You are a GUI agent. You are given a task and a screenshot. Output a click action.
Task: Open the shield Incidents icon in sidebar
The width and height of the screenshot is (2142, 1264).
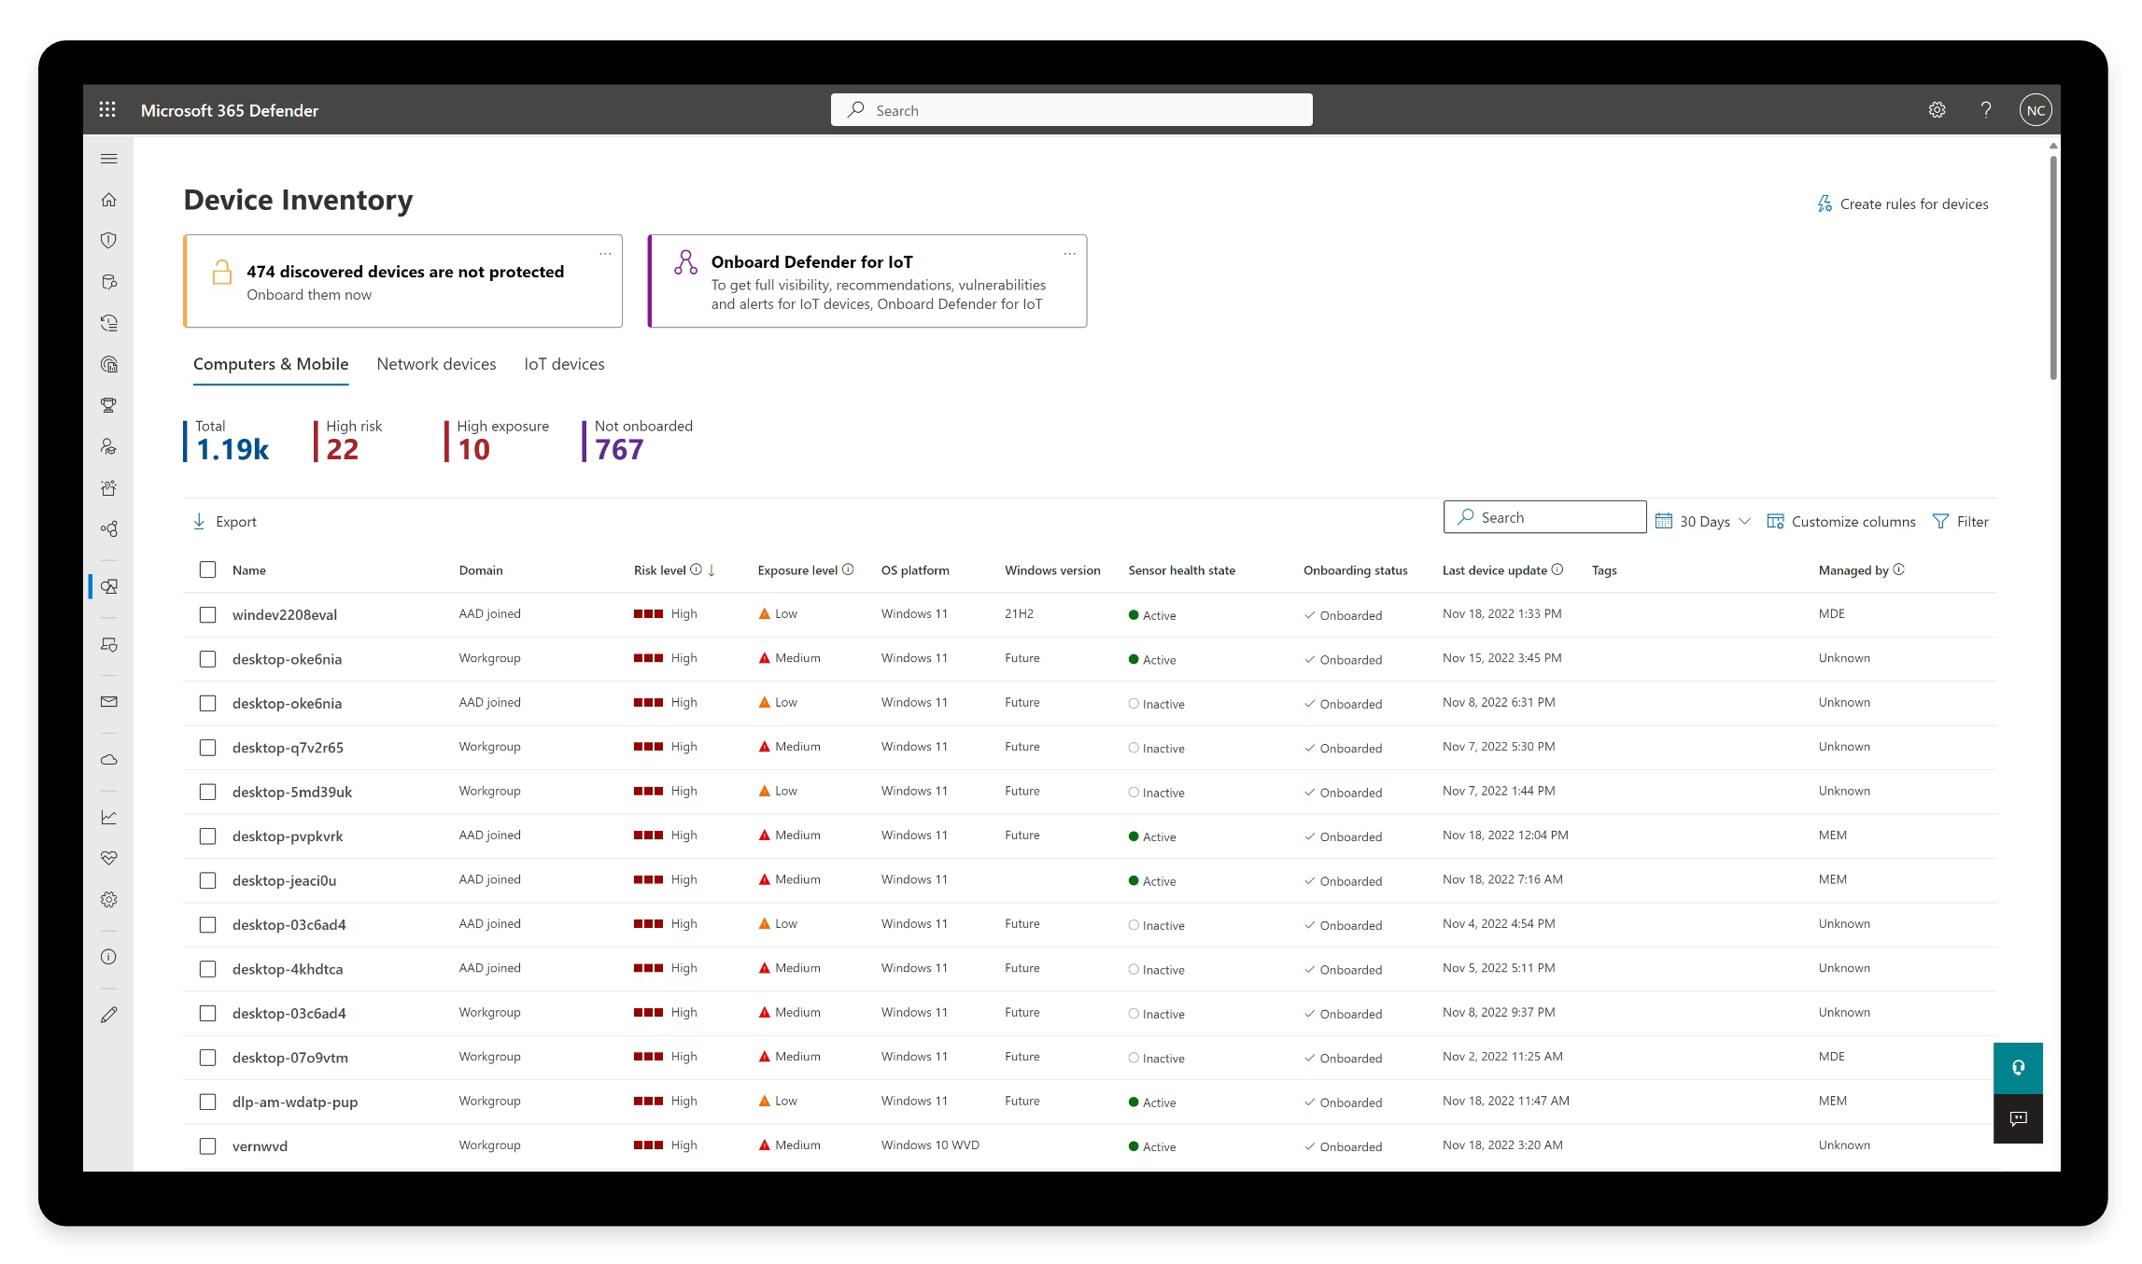[x=109, y=241]
